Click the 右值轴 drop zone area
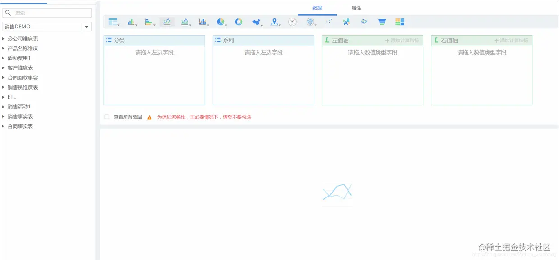Image resolution: width=559 pixels, height=260 pixels. [481, 75]
